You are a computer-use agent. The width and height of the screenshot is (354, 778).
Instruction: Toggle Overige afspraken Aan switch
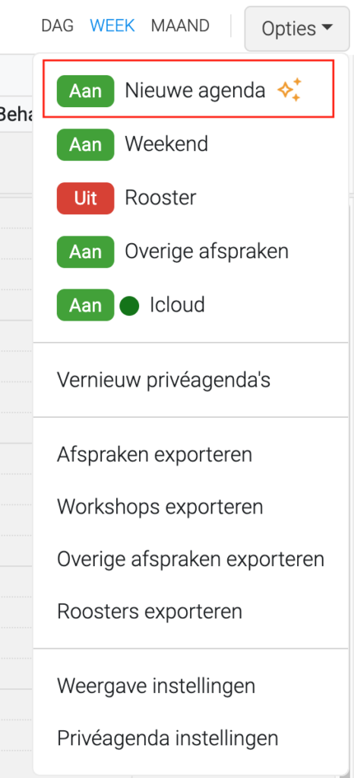point(85,251)
